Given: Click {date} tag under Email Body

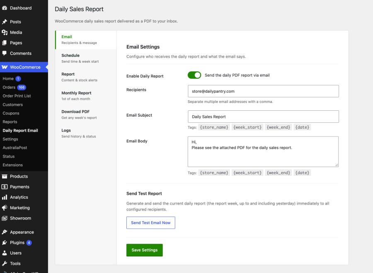Looking at the screenshot, I should point(302,173).
